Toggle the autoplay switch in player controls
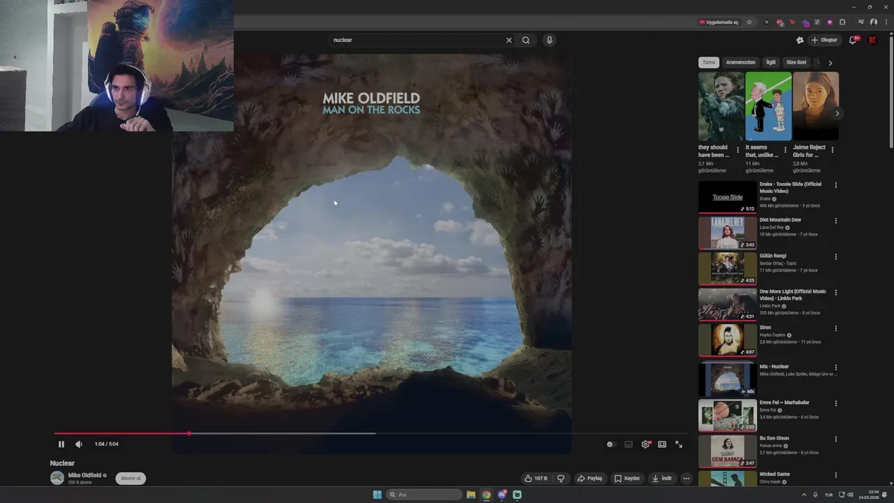 [610, 444]
